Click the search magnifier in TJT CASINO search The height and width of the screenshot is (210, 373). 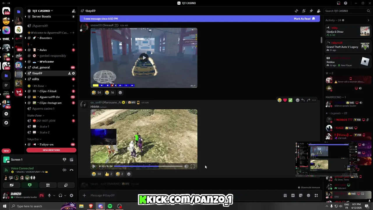[x=368, y=11]
